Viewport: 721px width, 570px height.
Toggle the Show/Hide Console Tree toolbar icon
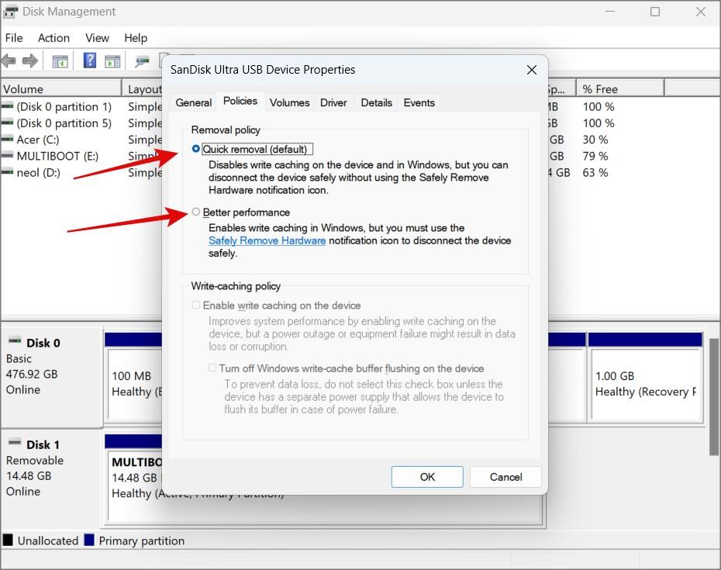[x=60, y=60]
